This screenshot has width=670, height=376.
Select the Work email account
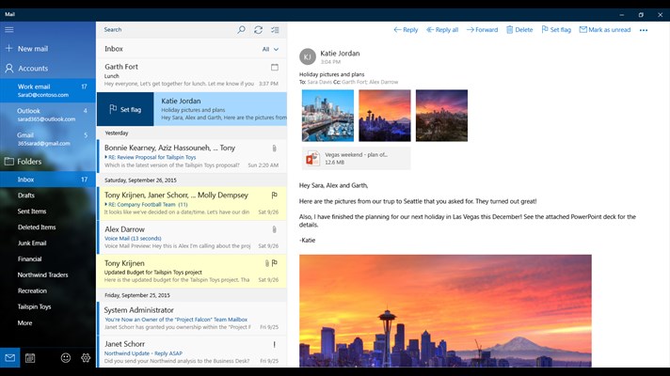click(x=48, y=90)
